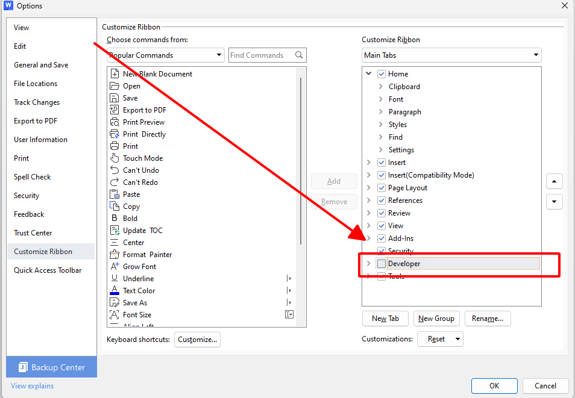Select the Update TOC command icon

[115, 230]
